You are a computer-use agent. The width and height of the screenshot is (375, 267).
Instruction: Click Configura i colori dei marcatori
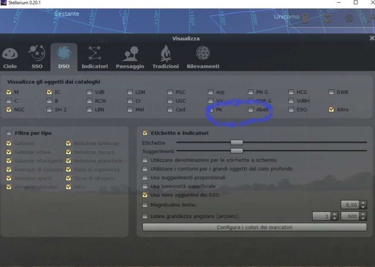(x=254, y=227)
